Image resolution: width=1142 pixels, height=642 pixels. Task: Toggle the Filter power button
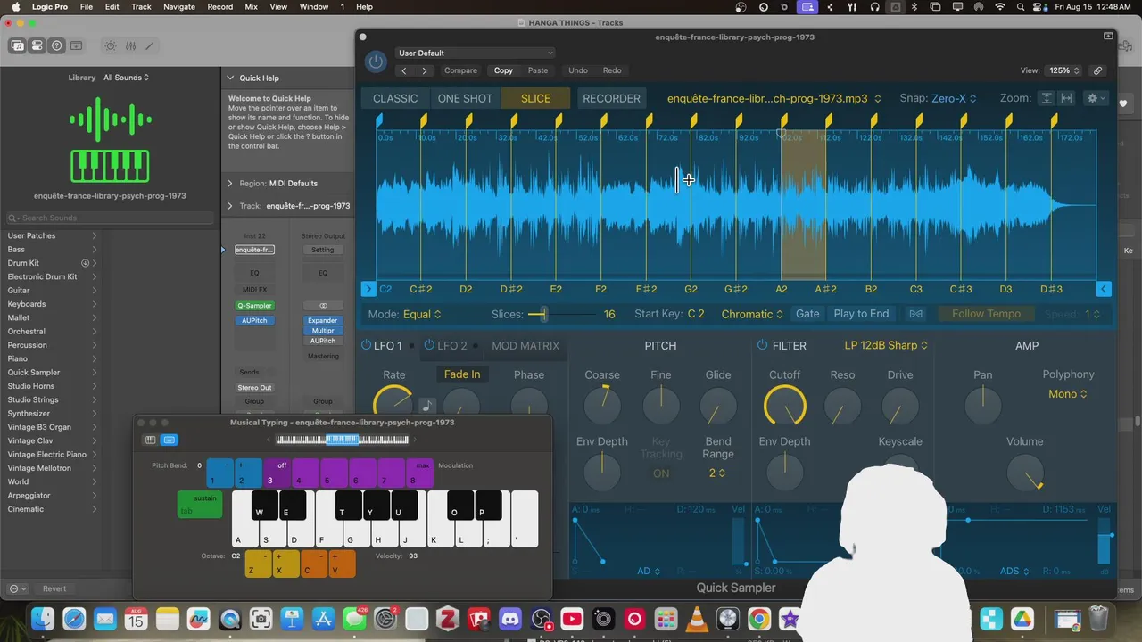click(x=762, y=345)
